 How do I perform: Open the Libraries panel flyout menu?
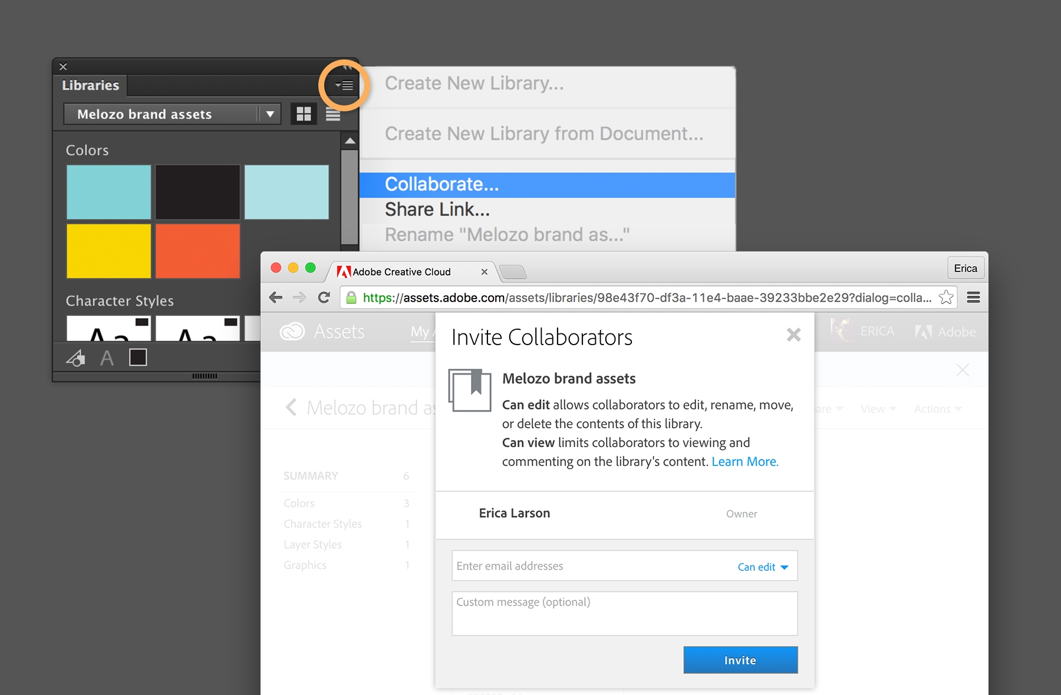(x=344, y=85)
